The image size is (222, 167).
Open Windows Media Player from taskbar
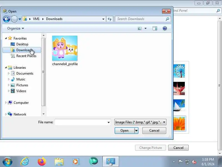point(76,162)
